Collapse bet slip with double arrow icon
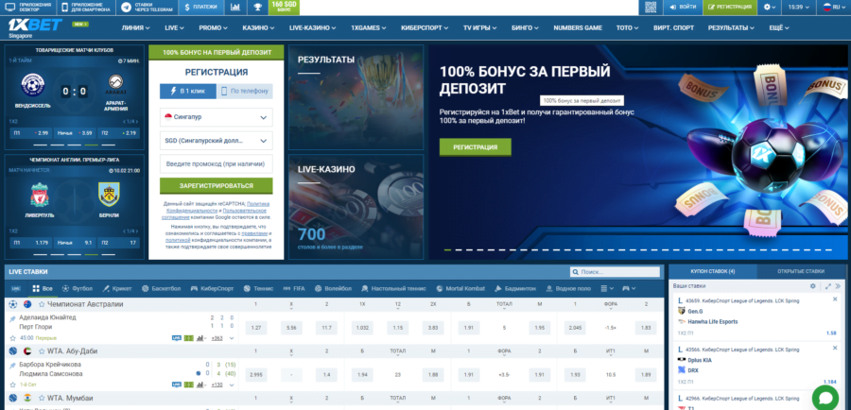Screen dimensions: 851x410 coord(838,286)
